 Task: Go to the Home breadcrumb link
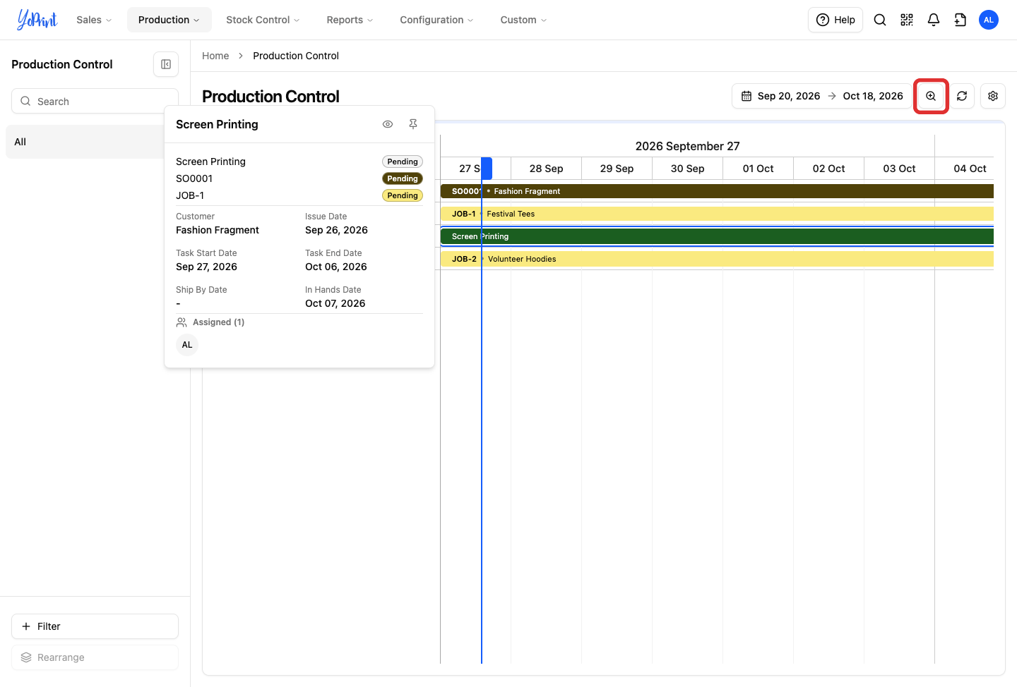tap(215, 56)
